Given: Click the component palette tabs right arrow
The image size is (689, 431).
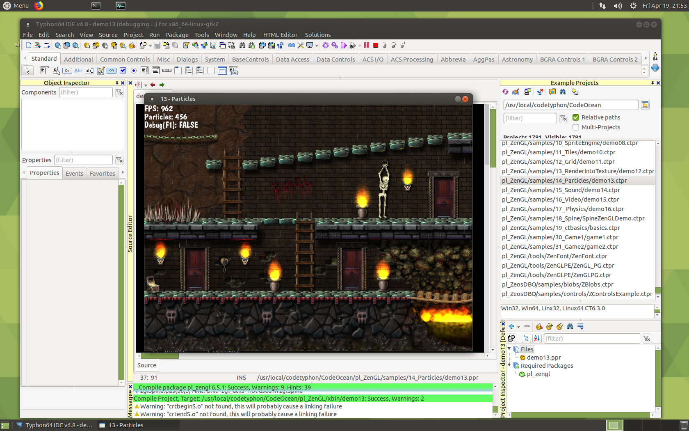Looking at the screenshot, I should 646,59.
